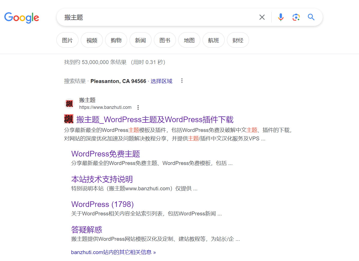Clear the search box with X icon
Screen dimensions: 359x261
coord(262,17)
